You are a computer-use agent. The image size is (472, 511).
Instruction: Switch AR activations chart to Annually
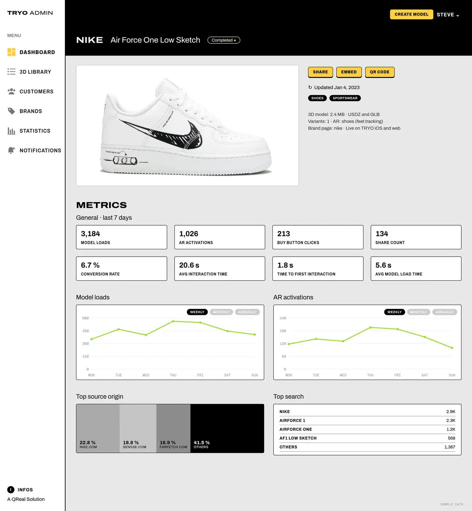tap(445, 312)
